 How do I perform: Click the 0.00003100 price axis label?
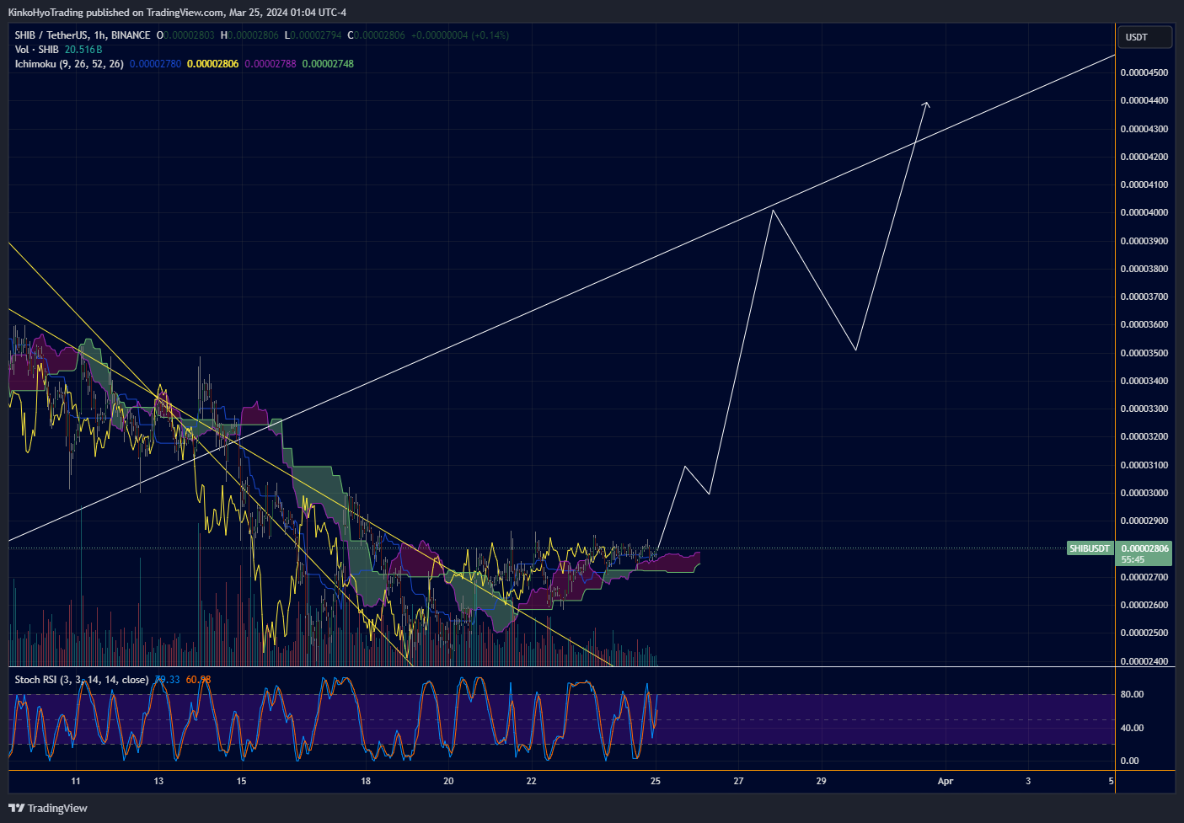tap(1144, 465)
